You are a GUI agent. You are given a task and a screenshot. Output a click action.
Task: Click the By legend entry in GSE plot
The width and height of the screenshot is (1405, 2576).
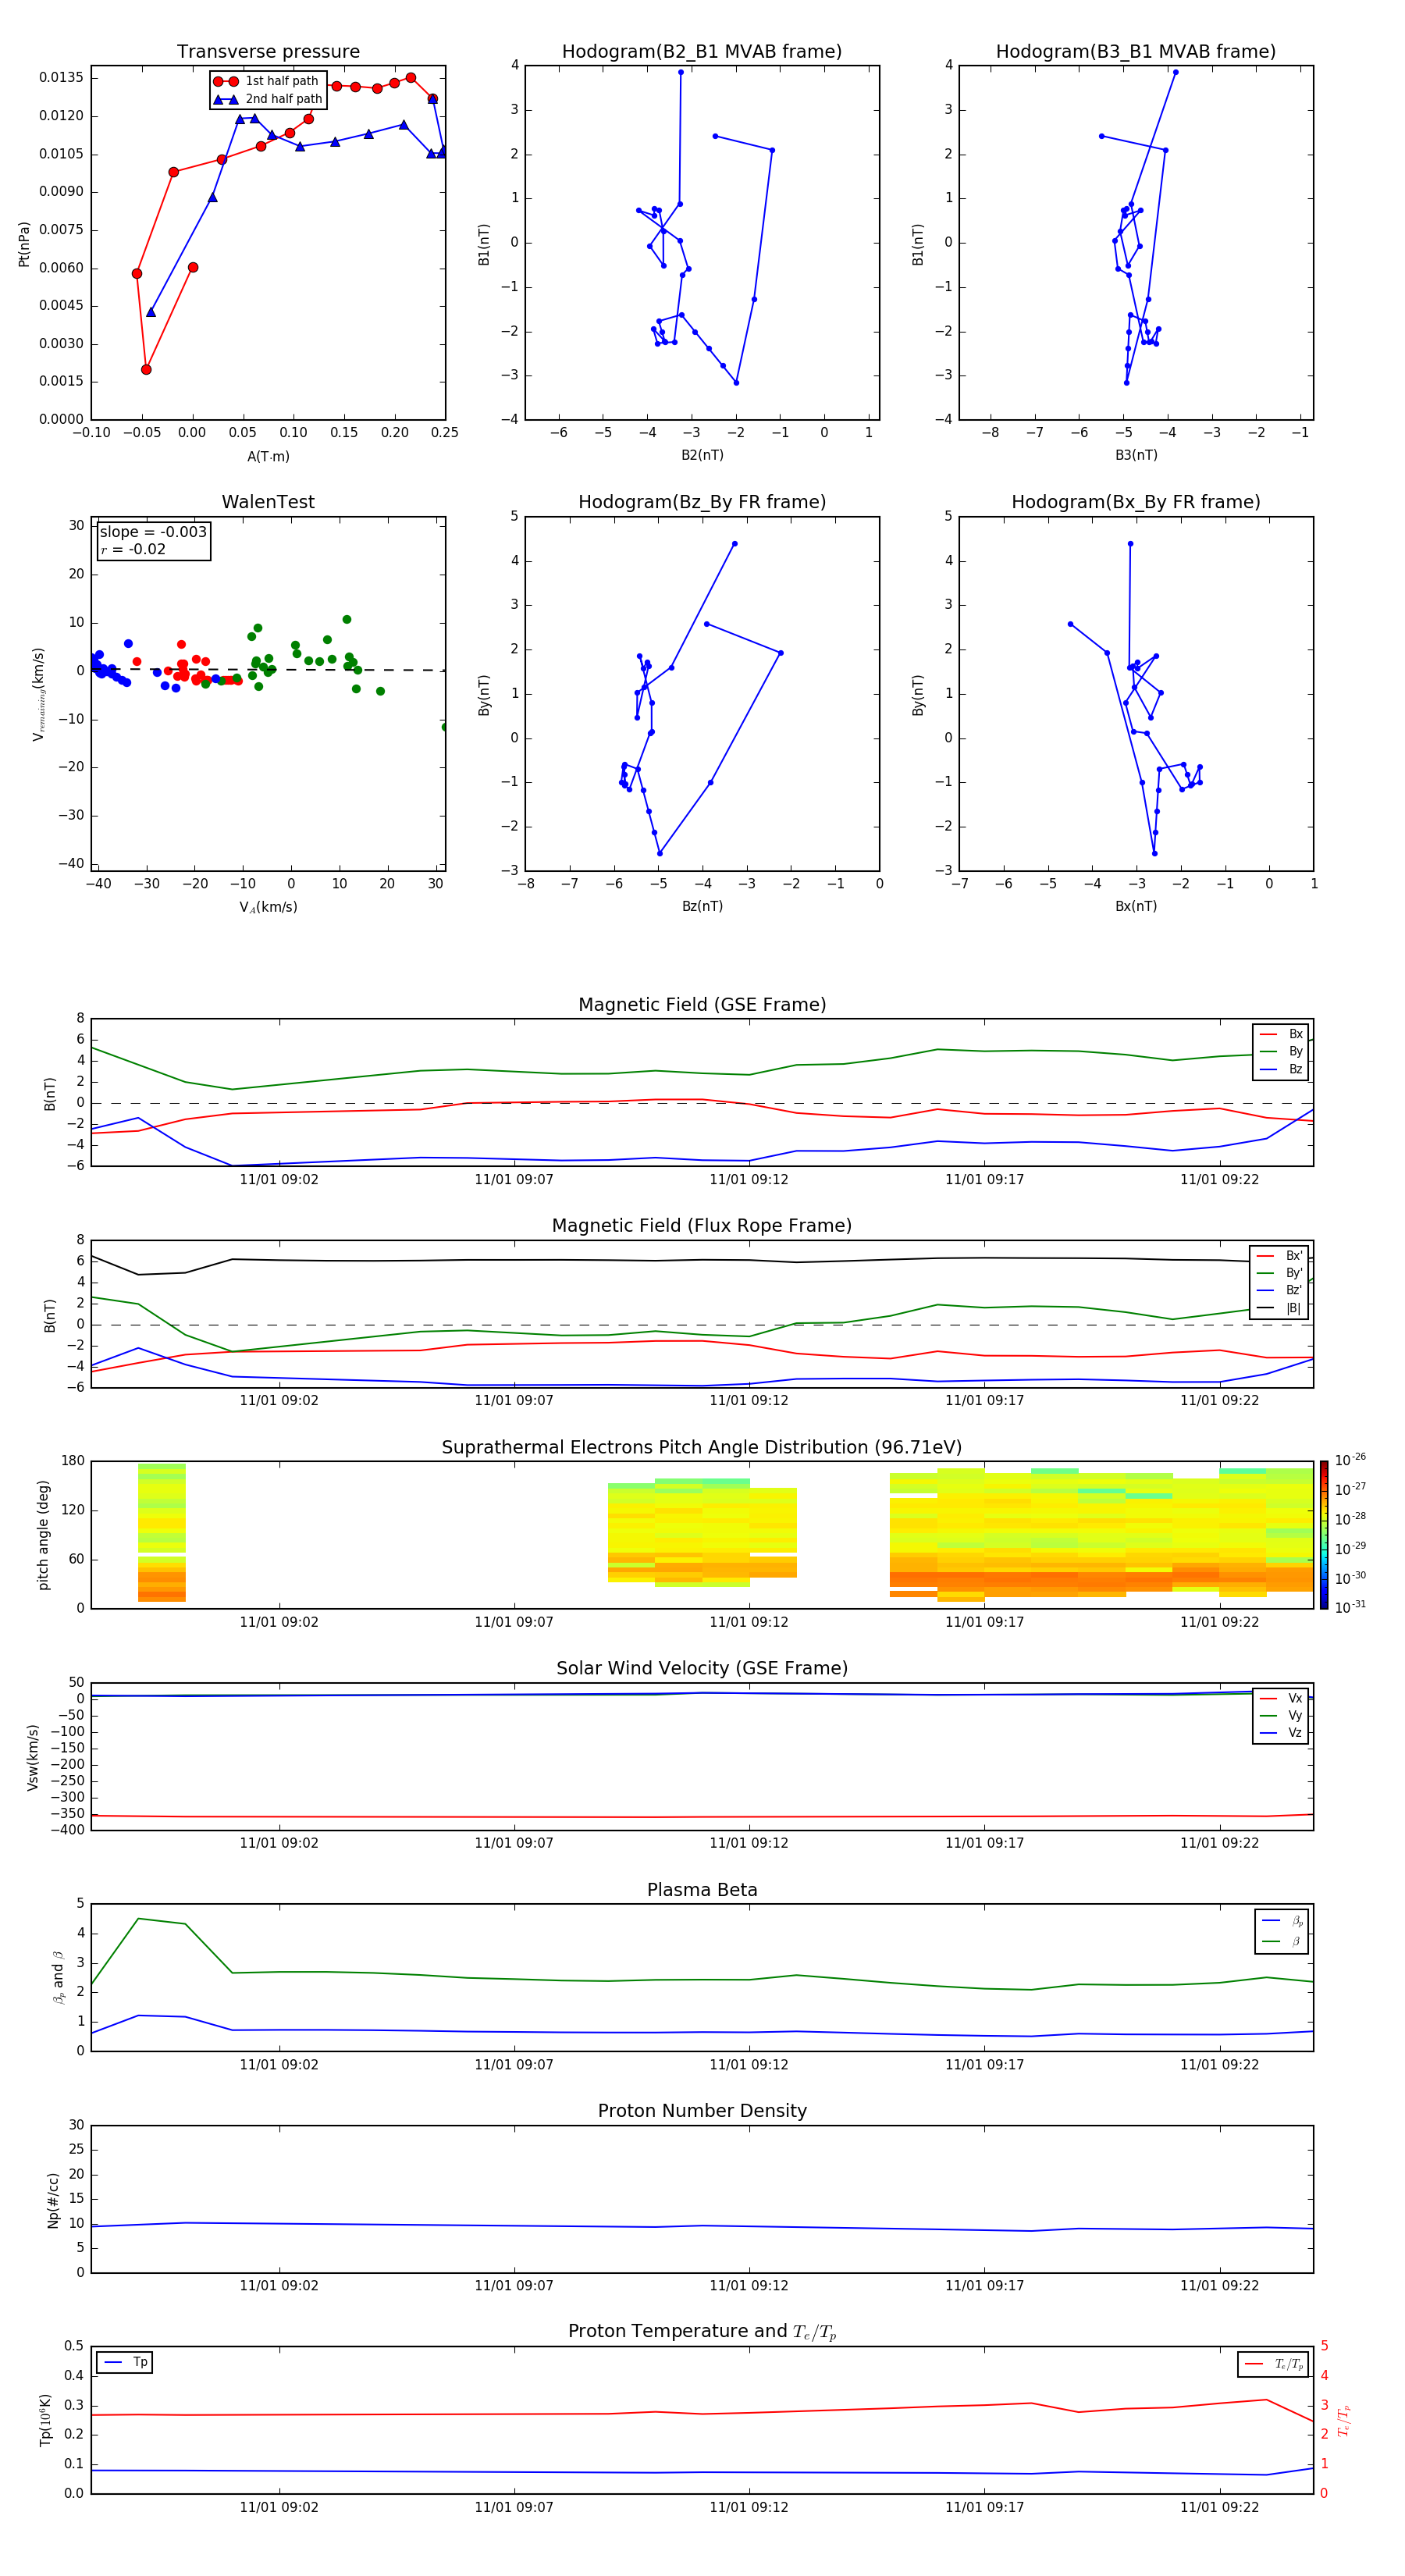click(1281, 1051)
